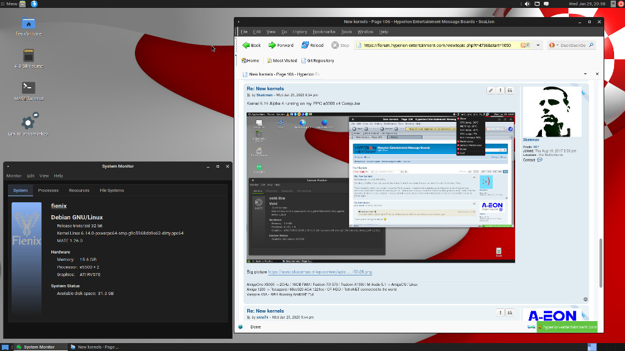This screenshot has width=625, height=351.
Task: Open the Monitor menu in System Monitor
Action: tap(14, 176)
